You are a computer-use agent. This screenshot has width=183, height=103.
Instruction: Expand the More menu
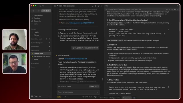(x=36, y=24)
